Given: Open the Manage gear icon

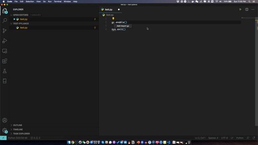Looking at the screenshot, I should tap(4, 130).
